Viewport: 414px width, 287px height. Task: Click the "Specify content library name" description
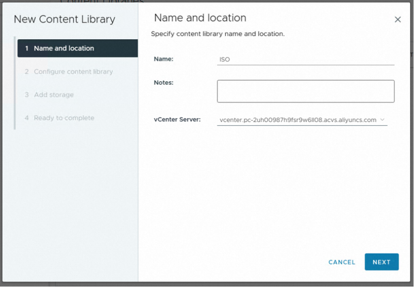click(218, 34)
